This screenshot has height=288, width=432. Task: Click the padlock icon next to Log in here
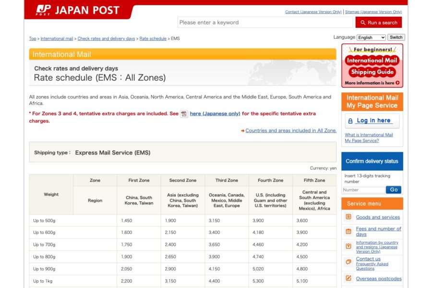350,120
